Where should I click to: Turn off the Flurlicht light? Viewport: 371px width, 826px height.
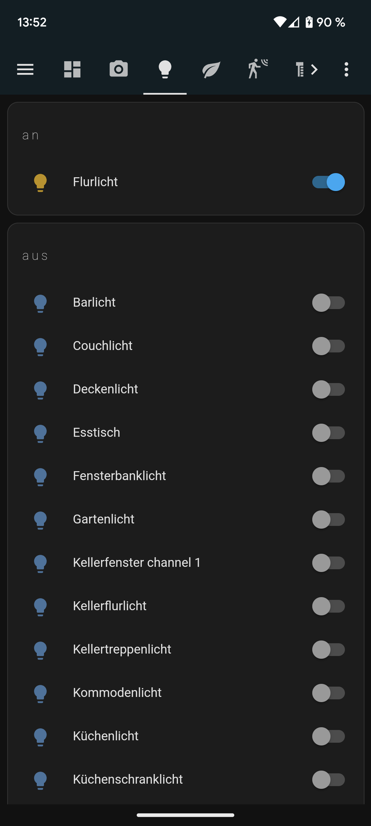click(328, 182)
